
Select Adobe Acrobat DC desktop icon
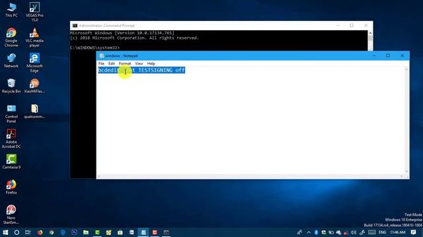11,139
